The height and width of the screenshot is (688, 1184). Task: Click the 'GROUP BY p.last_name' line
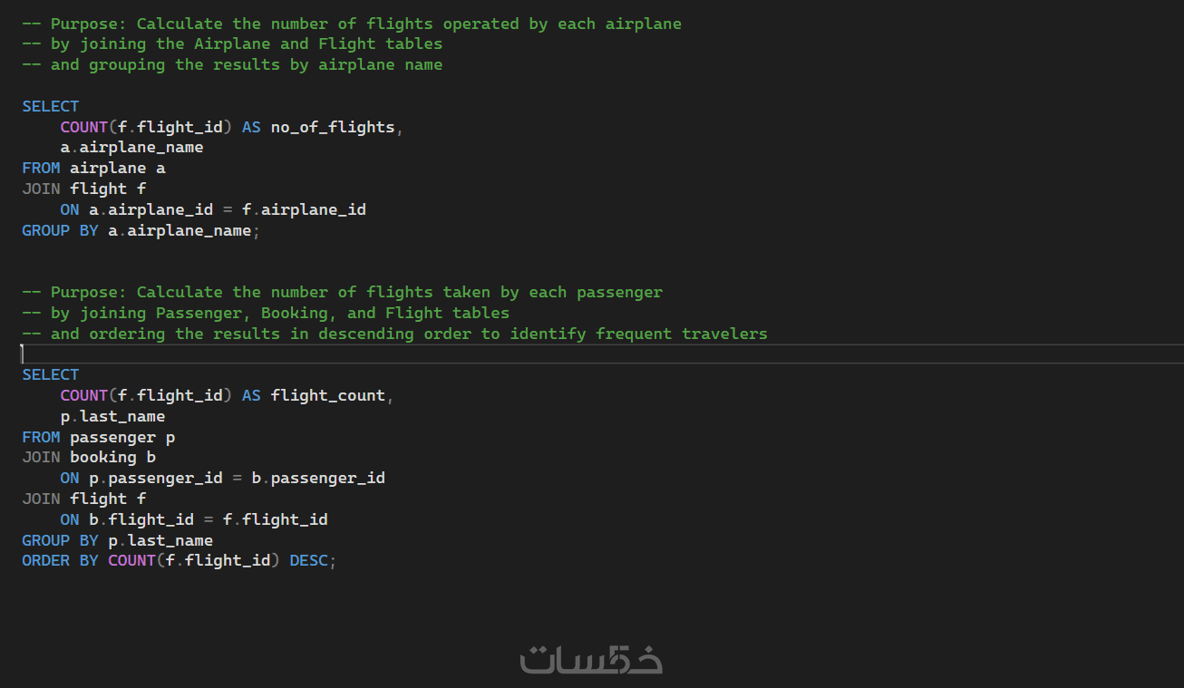click(x=117, y=540)
